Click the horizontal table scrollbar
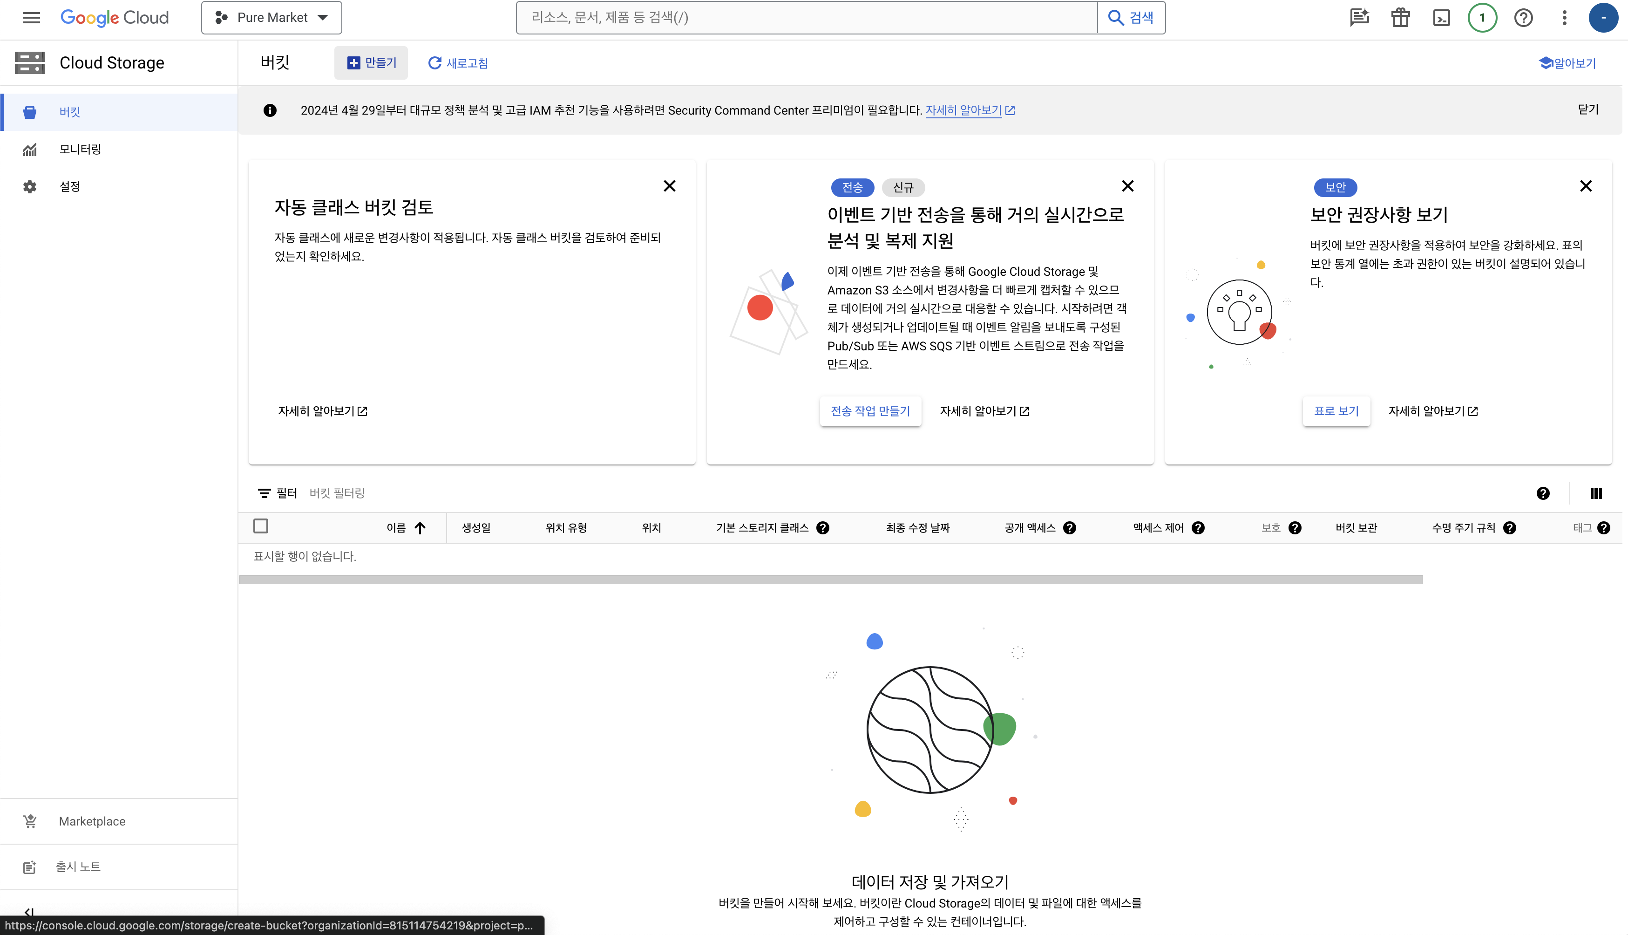Screen dimensions: 1628x935 coord(830,579)
